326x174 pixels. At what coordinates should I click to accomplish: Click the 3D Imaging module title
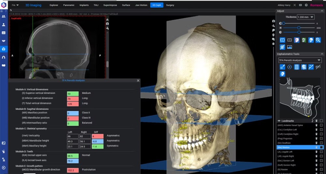[33, 5]
